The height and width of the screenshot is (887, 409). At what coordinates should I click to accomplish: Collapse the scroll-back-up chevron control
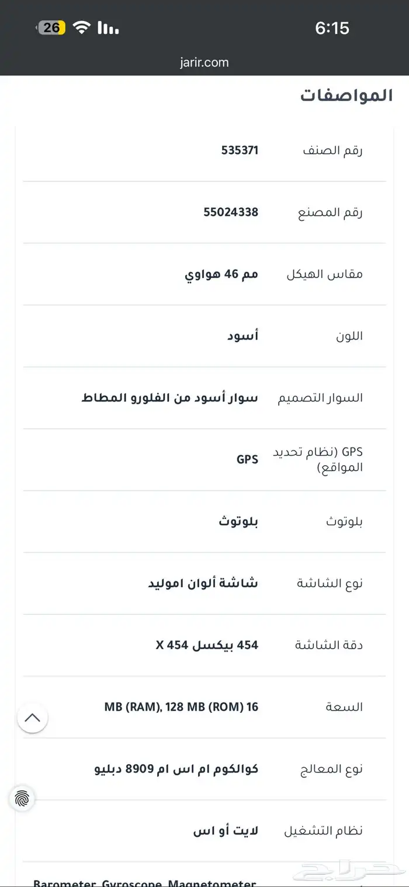(33, 718)
